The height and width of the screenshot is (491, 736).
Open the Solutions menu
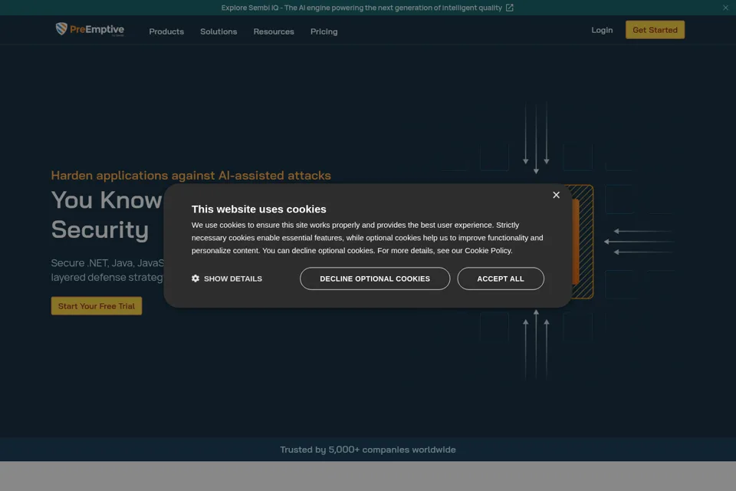219,31
